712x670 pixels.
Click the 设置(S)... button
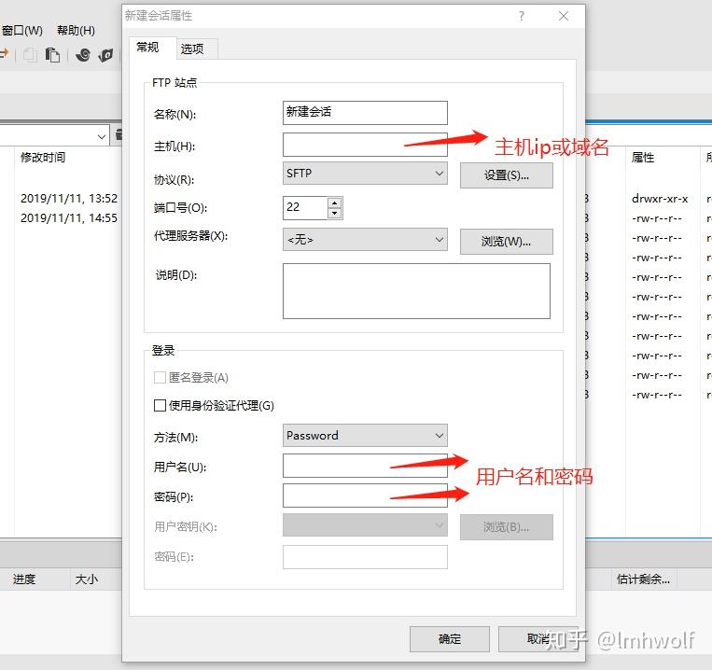[507, 175]
